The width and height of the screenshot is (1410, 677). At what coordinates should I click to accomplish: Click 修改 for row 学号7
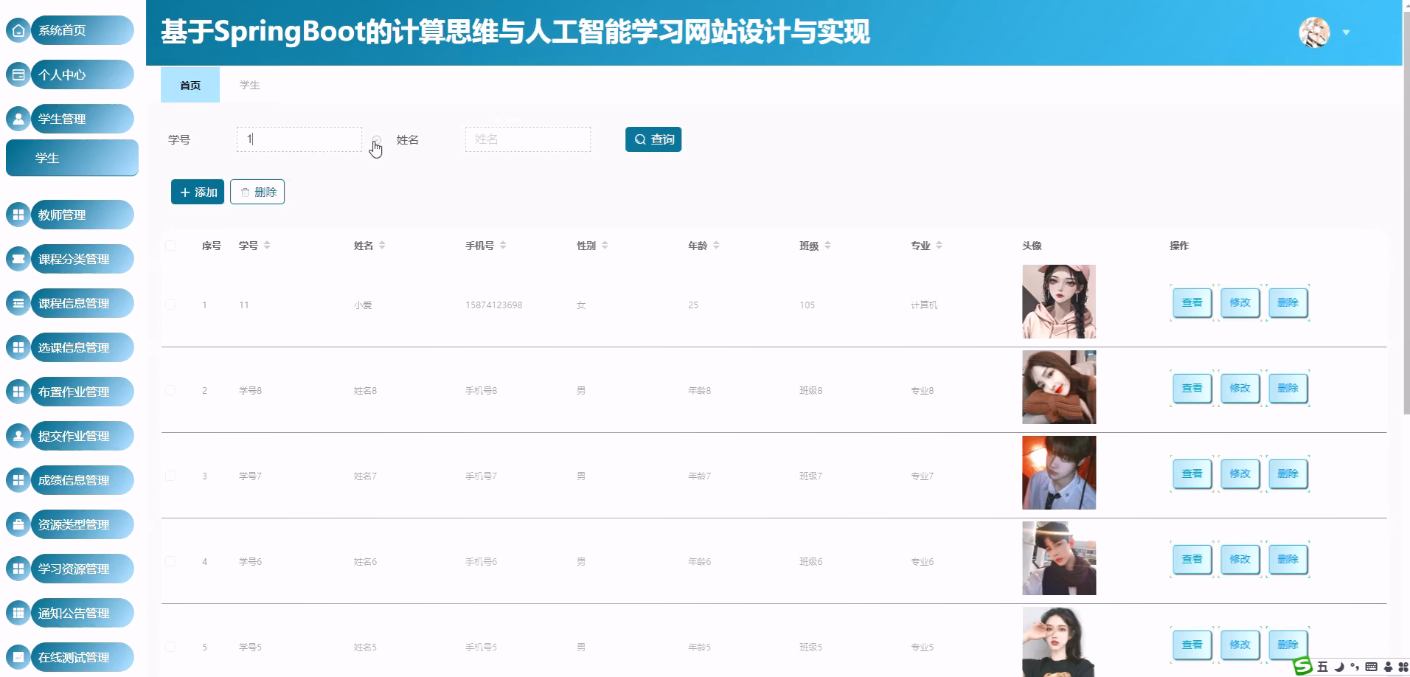(x=1240, y=473)
